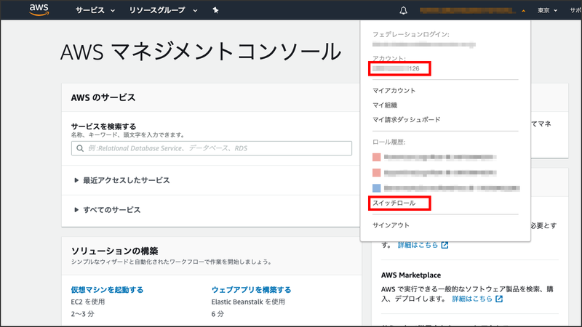
Task: Focus the service search input field
Action: [x=212, y=148]
